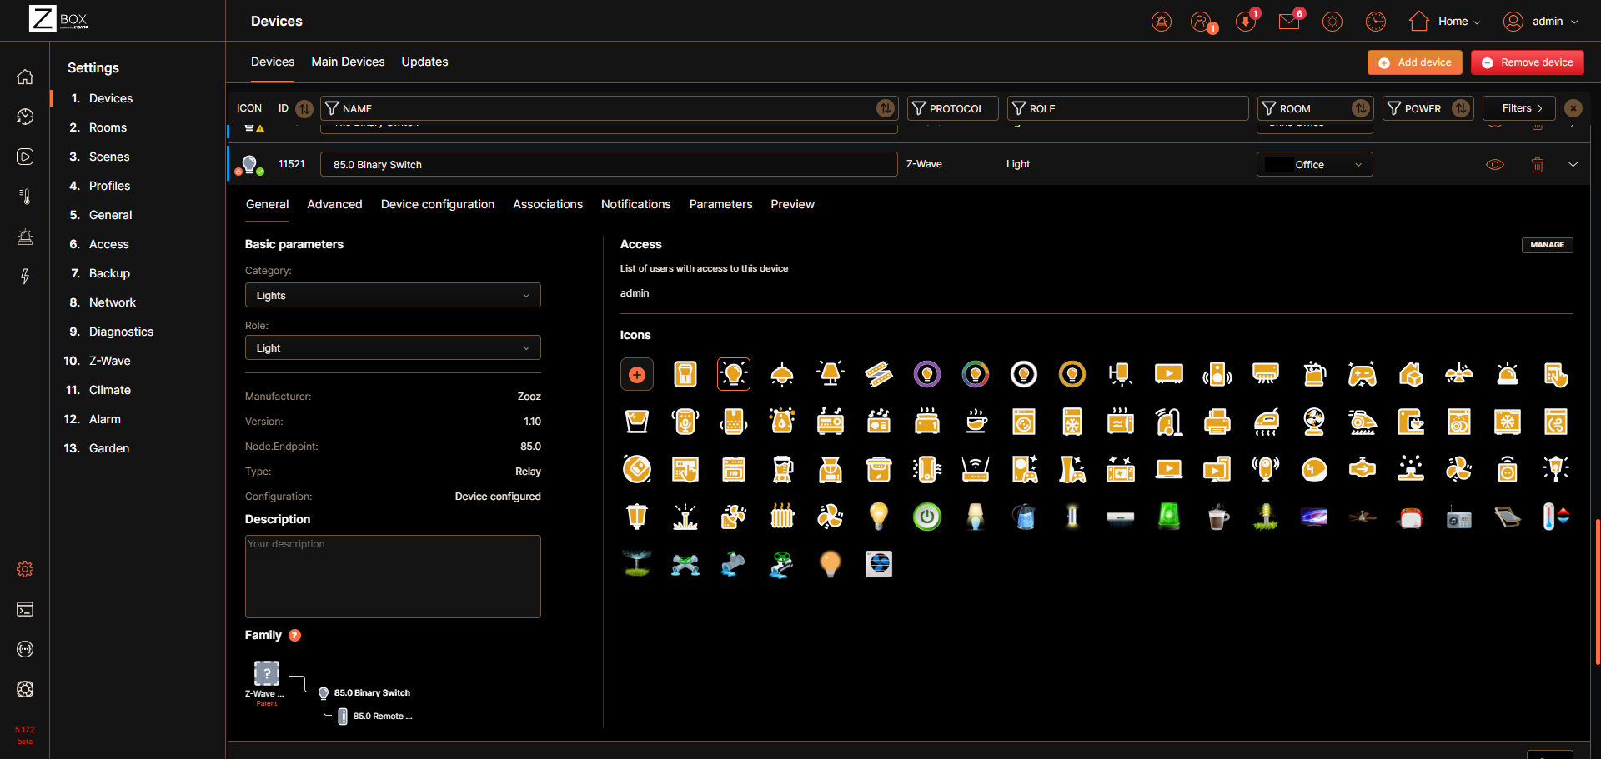Switch to the Updates tab
Screen dimensions: 1601x759
click(x=424, y=62)
